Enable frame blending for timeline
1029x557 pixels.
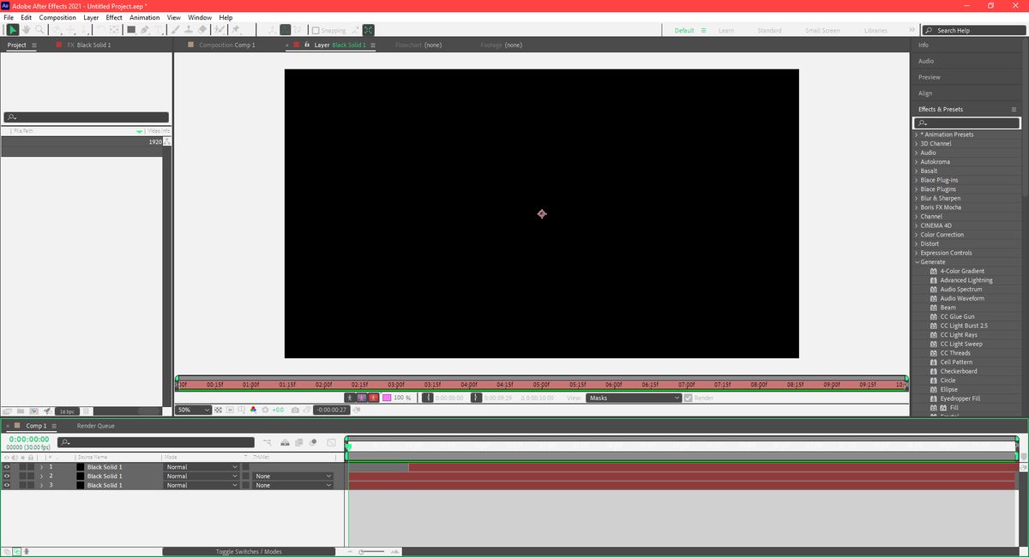click(x=298, y=443)
